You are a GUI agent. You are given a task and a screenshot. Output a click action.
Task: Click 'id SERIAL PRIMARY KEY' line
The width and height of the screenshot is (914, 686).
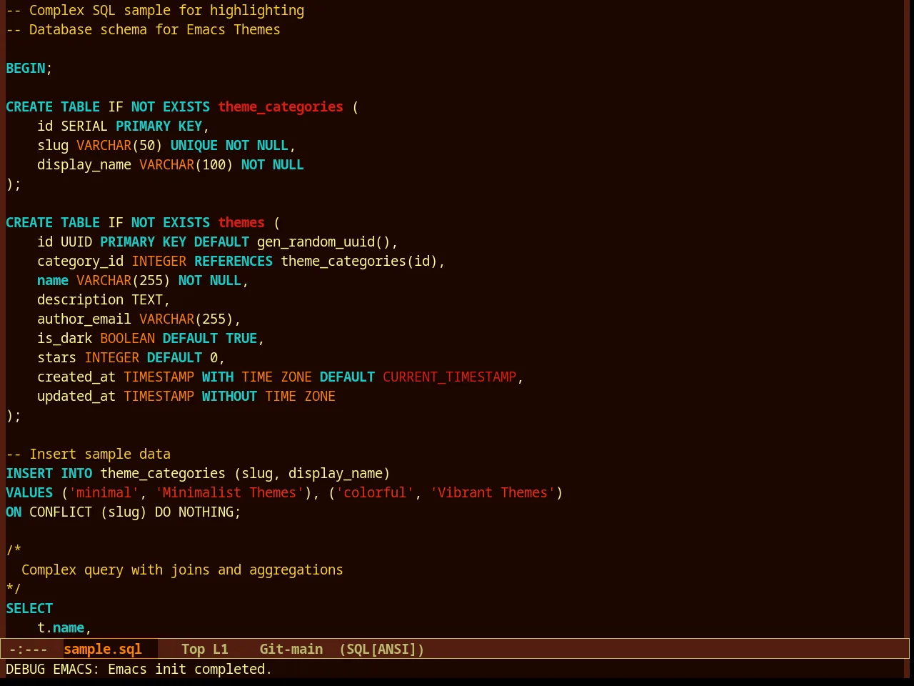coord(123,126)
